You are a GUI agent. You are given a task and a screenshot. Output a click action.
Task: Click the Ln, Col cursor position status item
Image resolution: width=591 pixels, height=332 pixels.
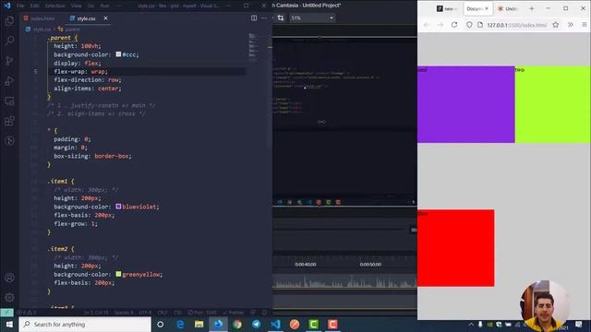coord(96,313)
